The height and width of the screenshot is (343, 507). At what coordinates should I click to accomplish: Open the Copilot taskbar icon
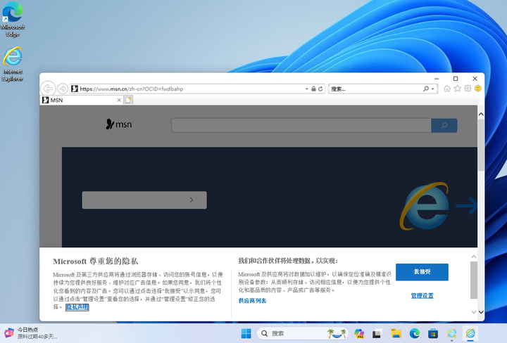tap(359, 333)
